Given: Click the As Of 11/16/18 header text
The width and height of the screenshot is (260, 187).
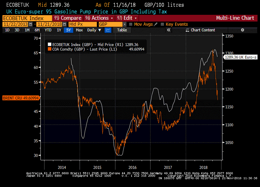Looking at the screenshot, I should pos(116,5).
